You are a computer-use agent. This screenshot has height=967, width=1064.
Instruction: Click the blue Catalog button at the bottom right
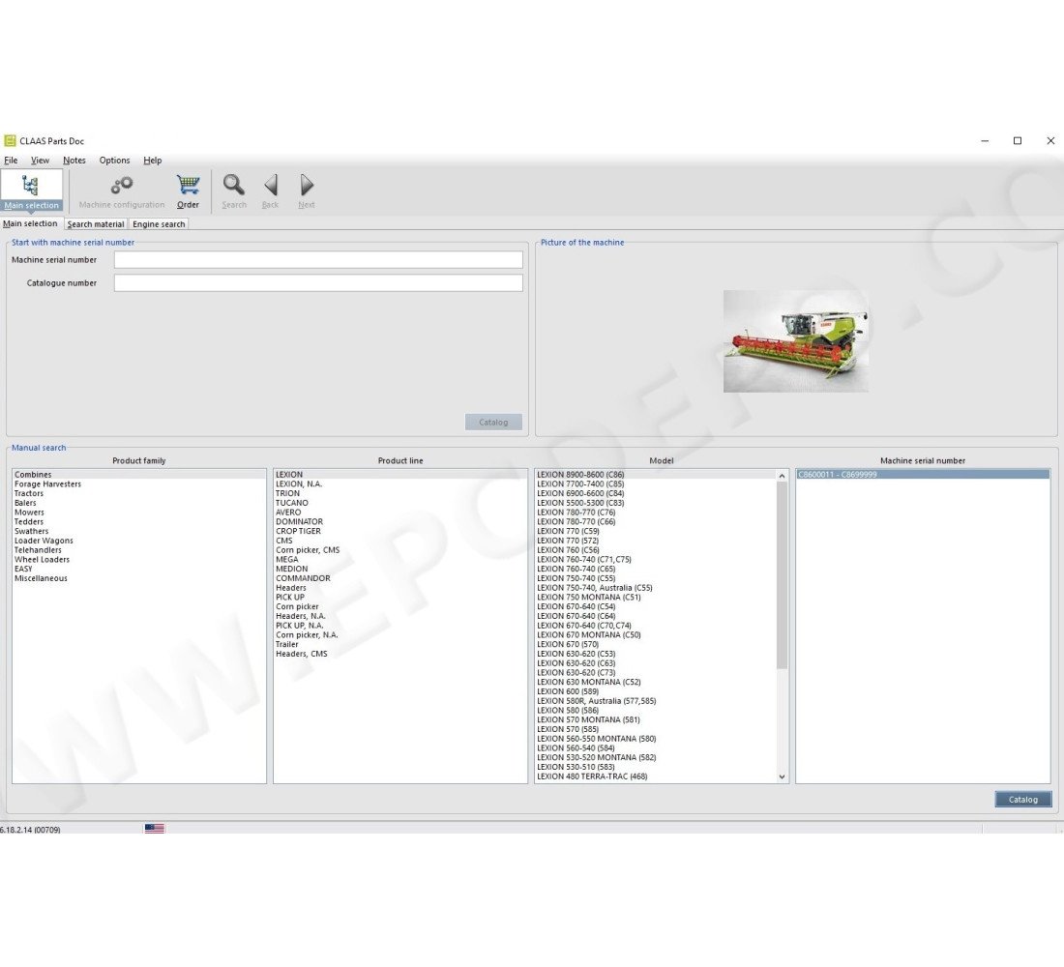click(x=1022, y=800)
